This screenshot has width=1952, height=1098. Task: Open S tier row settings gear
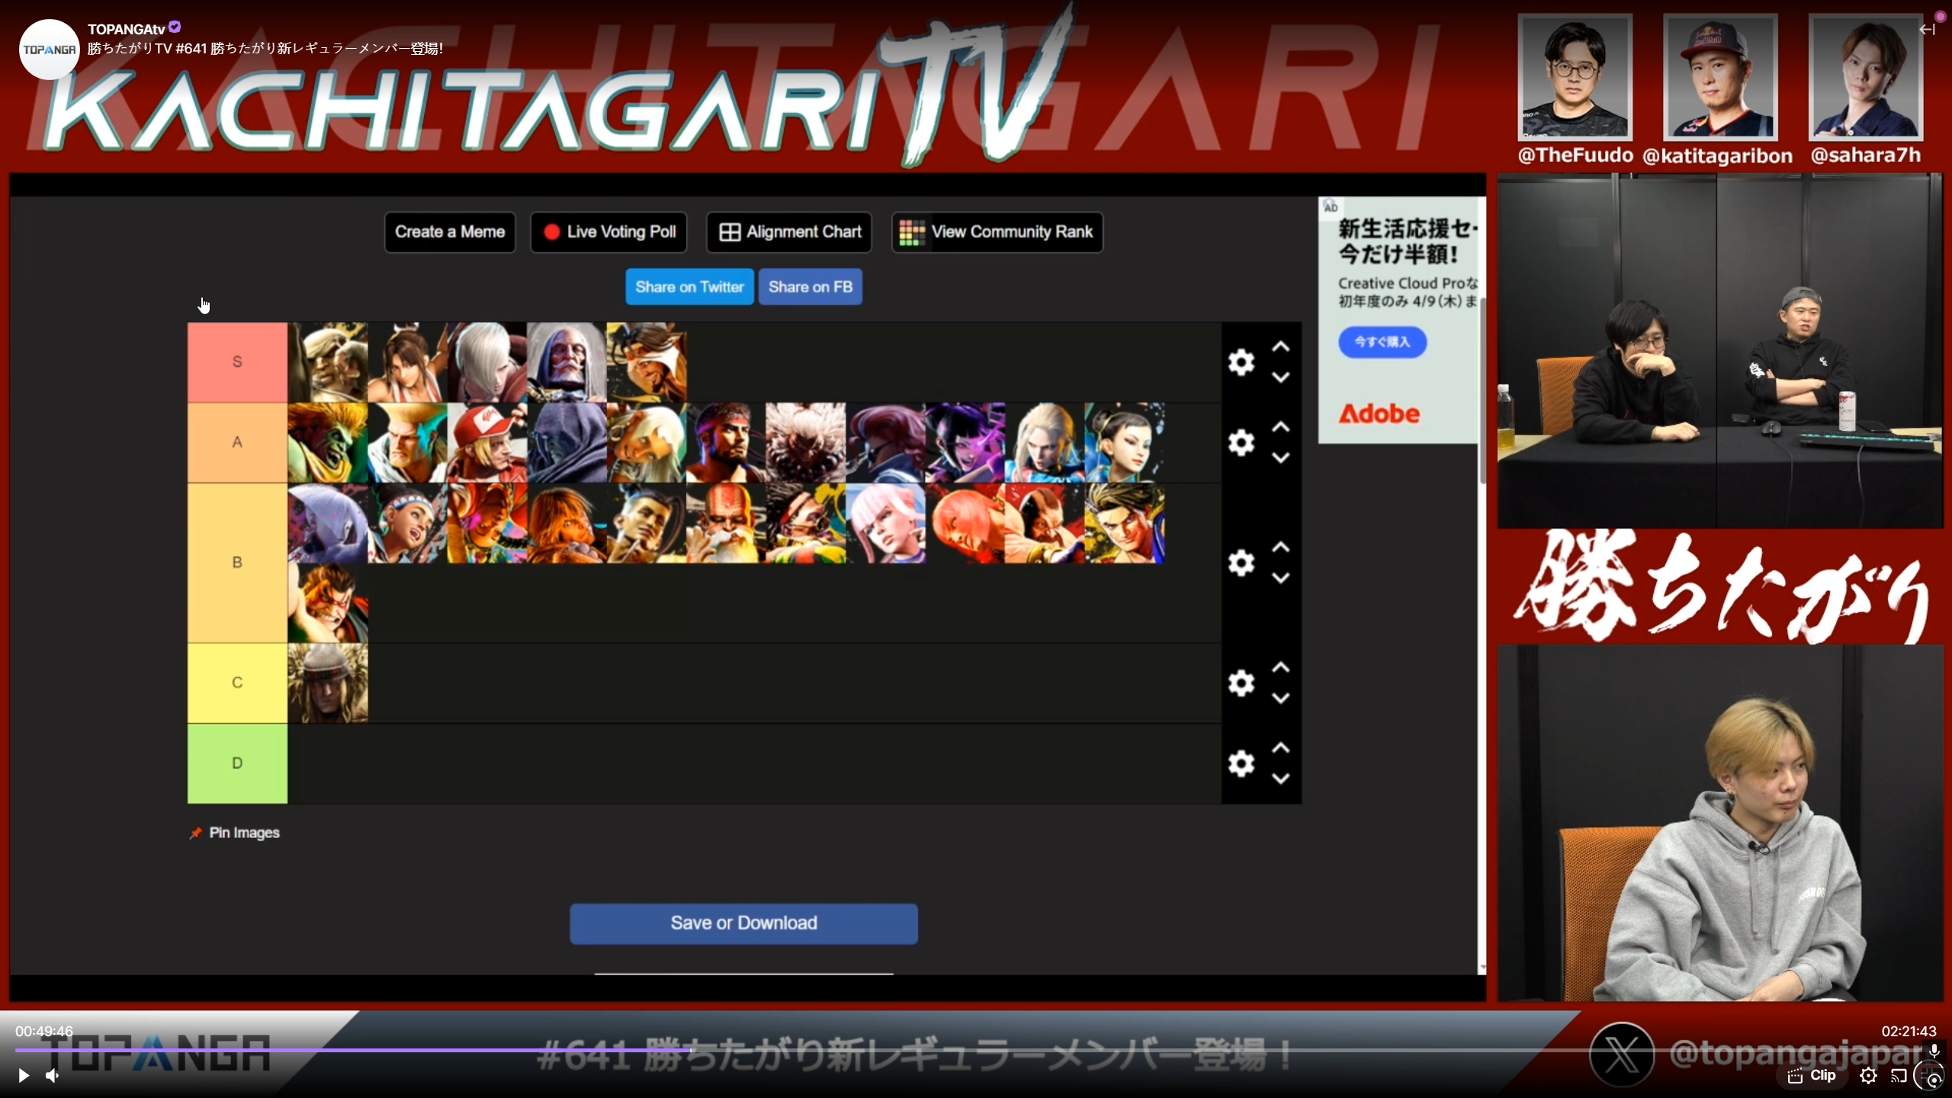click(1241, 361)
